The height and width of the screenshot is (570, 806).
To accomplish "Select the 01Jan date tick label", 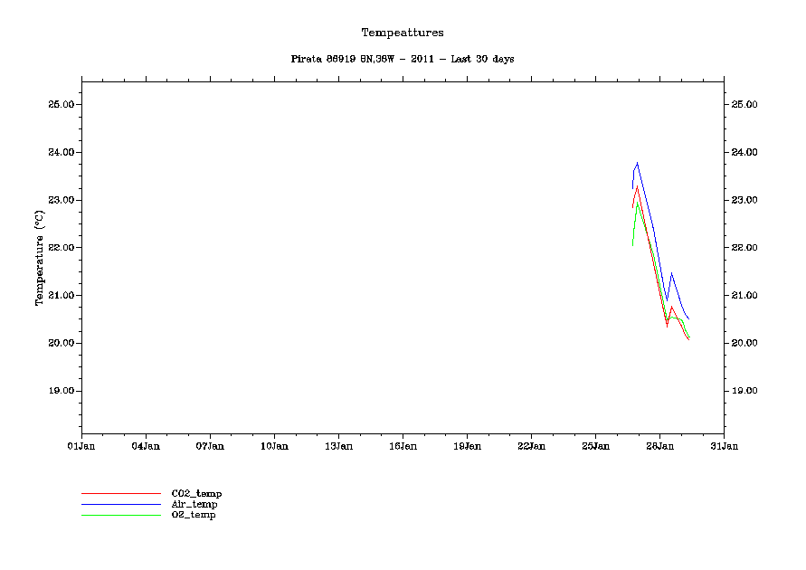I will pos(81,446).
